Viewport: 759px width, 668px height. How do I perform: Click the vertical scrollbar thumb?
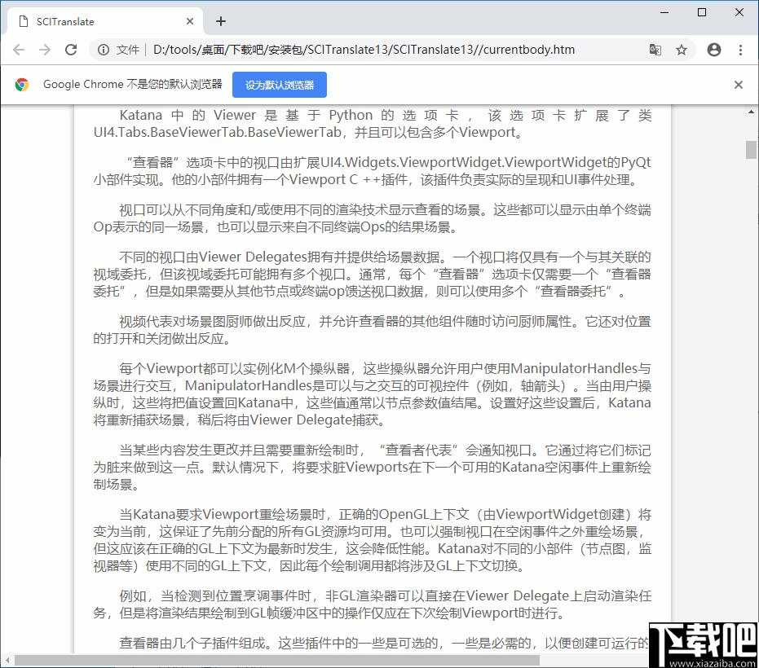751,150
